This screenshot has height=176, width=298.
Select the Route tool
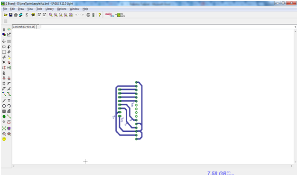[4, 94]
